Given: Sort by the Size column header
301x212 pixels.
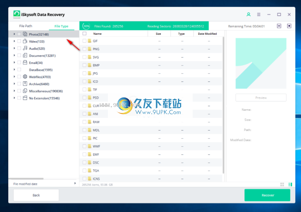Looking at the screenshot, I should [x=158, y=34].
